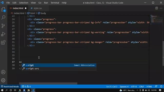Open the Edit menu
Viewport: 164px width, 92px height.
14,3
